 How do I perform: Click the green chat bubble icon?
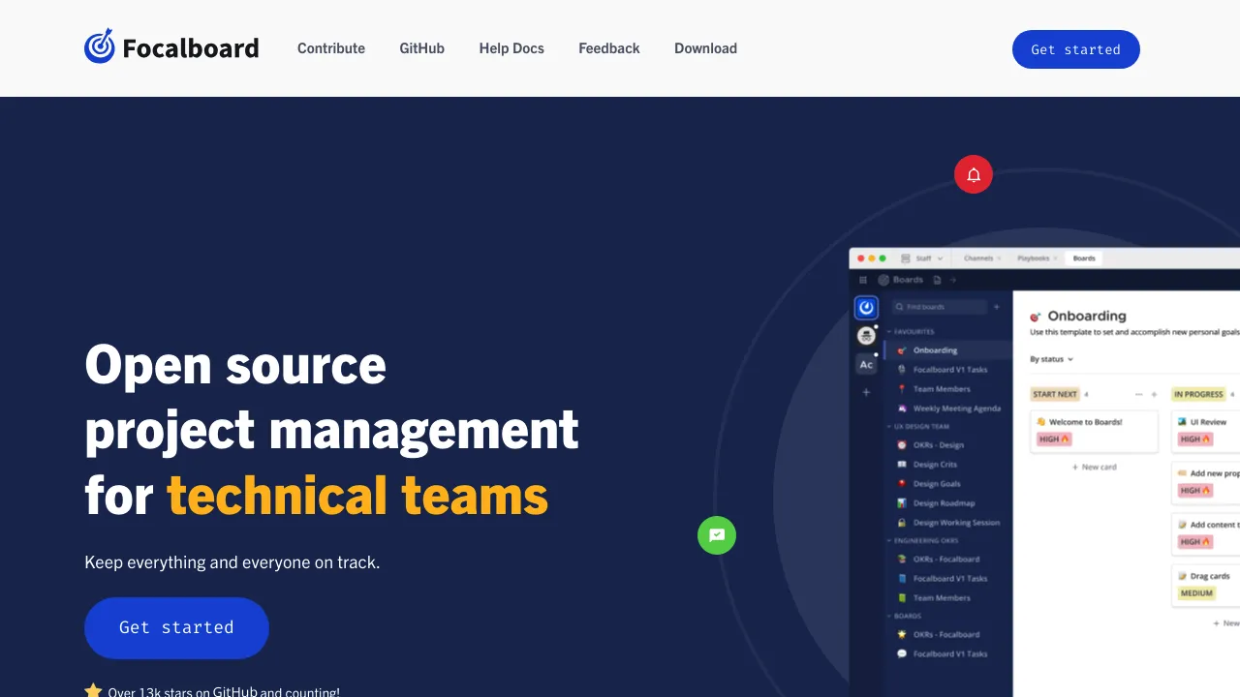point(717,535)
